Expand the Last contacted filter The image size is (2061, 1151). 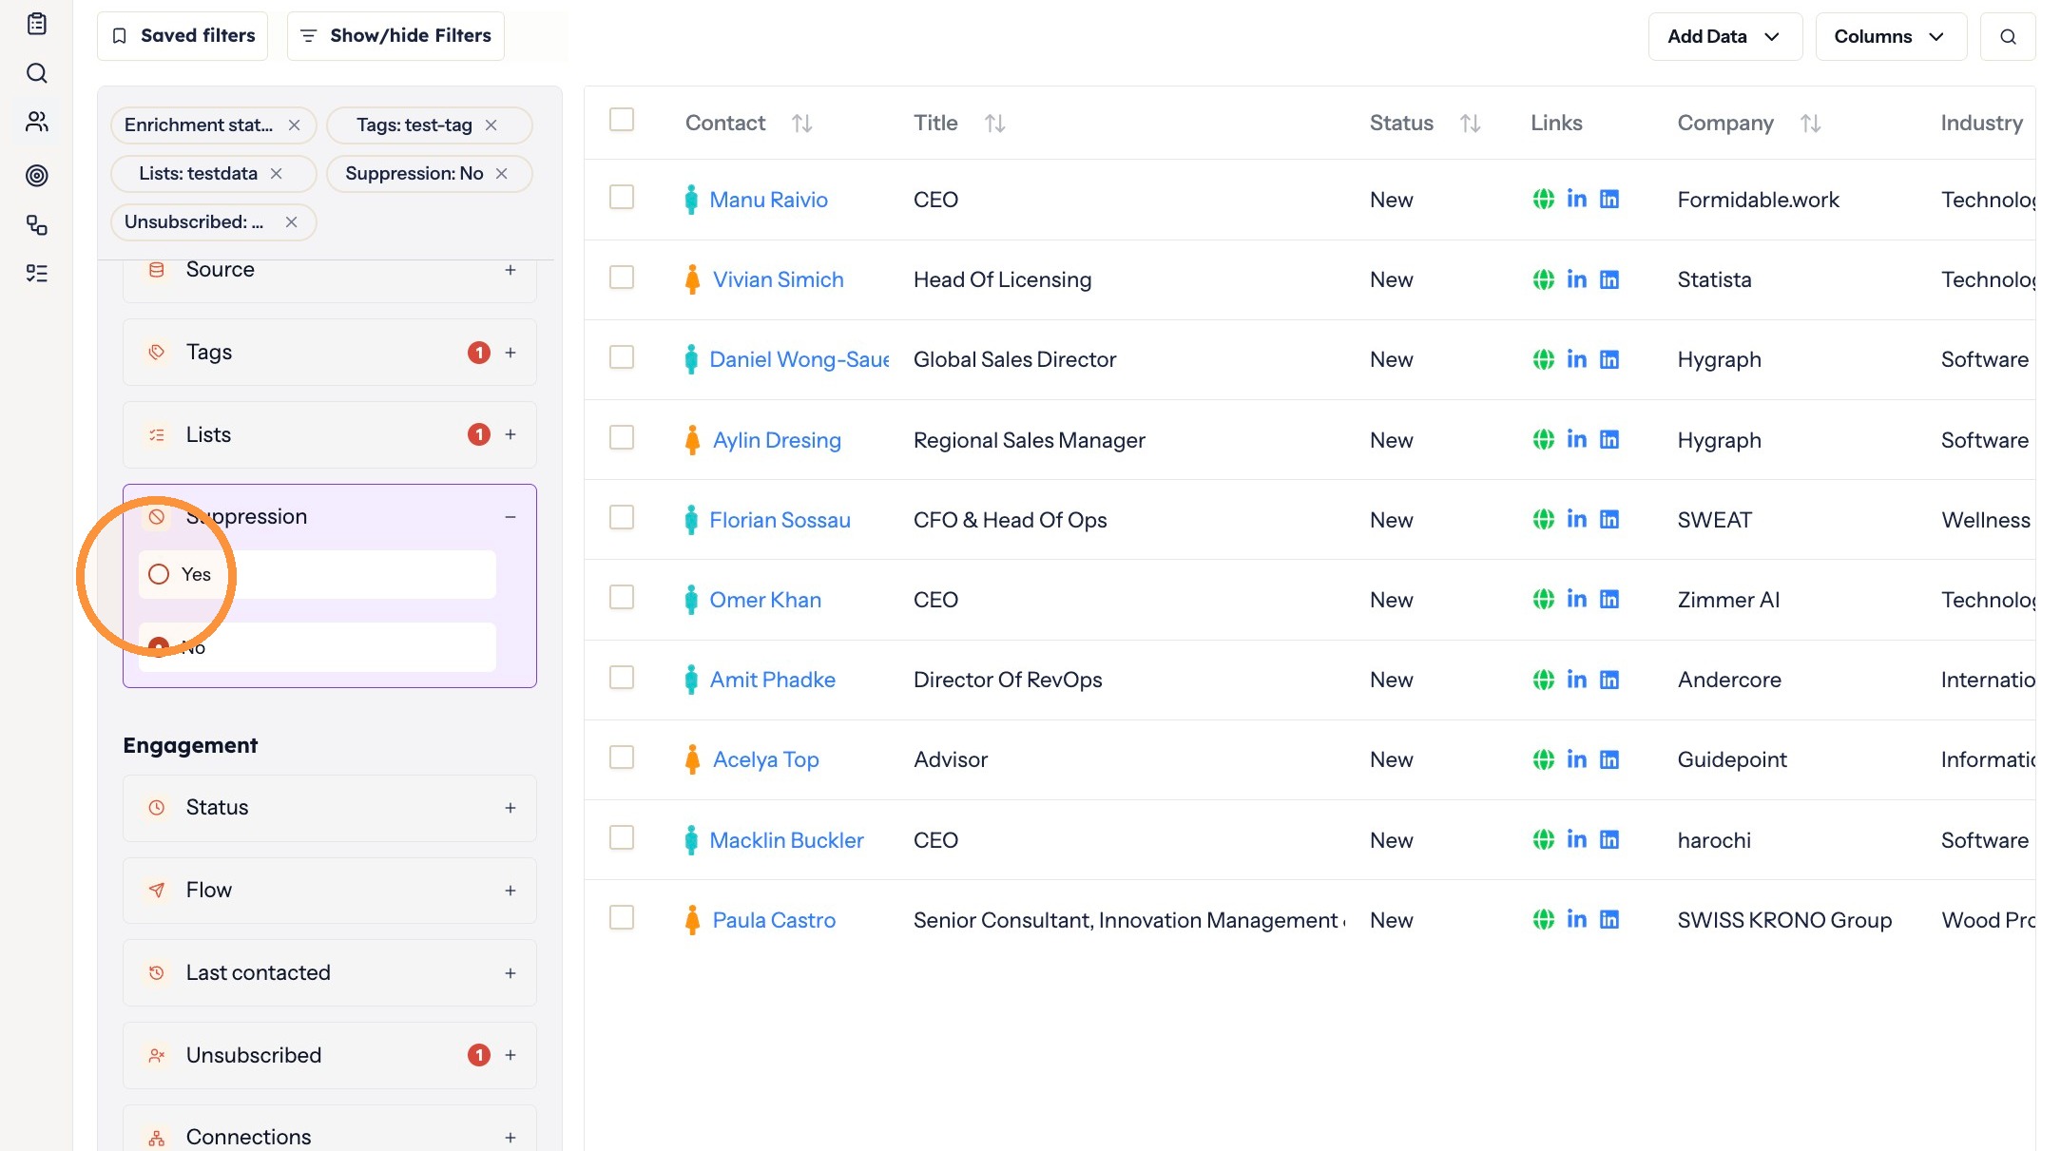tap(510, 973)
